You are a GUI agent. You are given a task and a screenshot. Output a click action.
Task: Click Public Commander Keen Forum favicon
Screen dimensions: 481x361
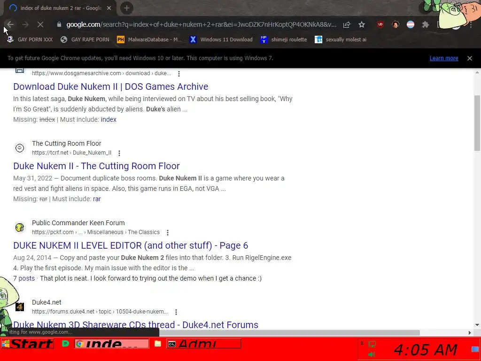[20, 228]
